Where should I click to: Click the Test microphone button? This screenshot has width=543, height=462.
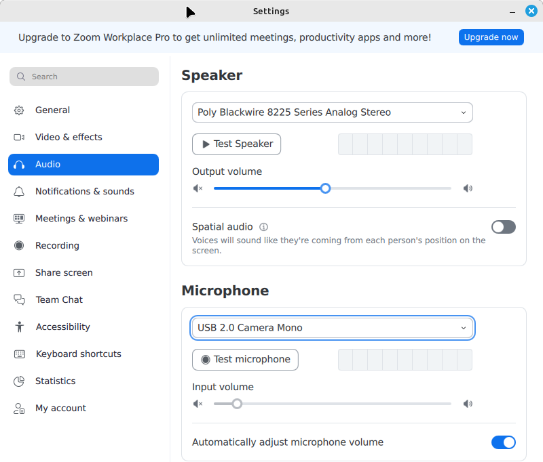coord(245,360)
